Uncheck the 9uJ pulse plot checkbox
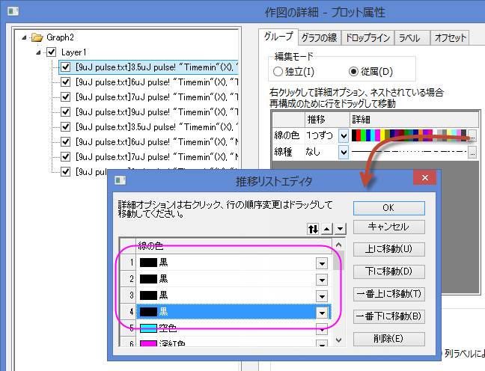Screen dimensions: 485x371 pyautogui.click(x=66, y=111)
